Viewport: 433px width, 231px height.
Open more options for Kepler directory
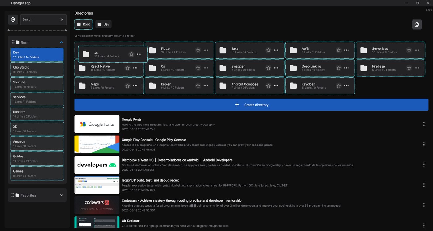(x=206, y=86)
